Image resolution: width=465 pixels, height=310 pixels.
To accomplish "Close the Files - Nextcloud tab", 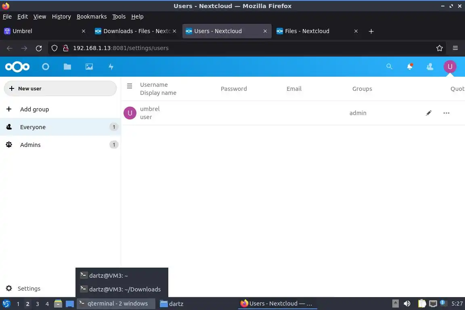I will pos(356,31).
